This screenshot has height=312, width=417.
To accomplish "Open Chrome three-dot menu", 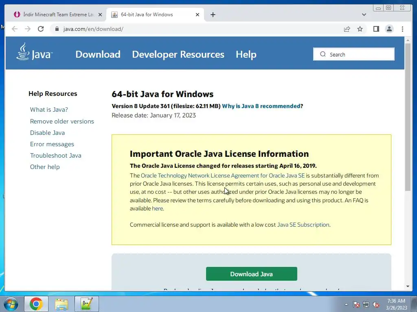I will (x=402, y=29).
